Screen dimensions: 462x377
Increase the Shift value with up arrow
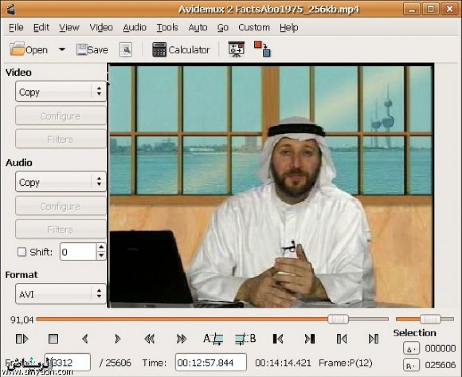101,247
